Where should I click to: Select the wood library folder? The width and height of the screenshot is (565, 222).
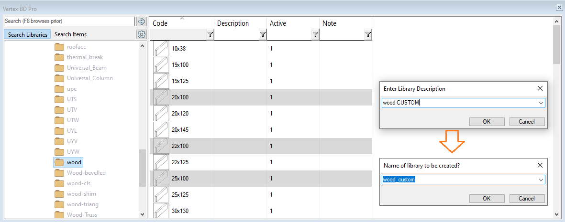(74, 162)
